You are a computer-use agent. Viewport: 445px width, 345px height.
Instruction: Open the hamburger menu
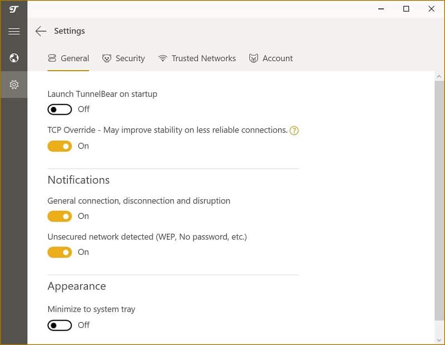point(14,31)
